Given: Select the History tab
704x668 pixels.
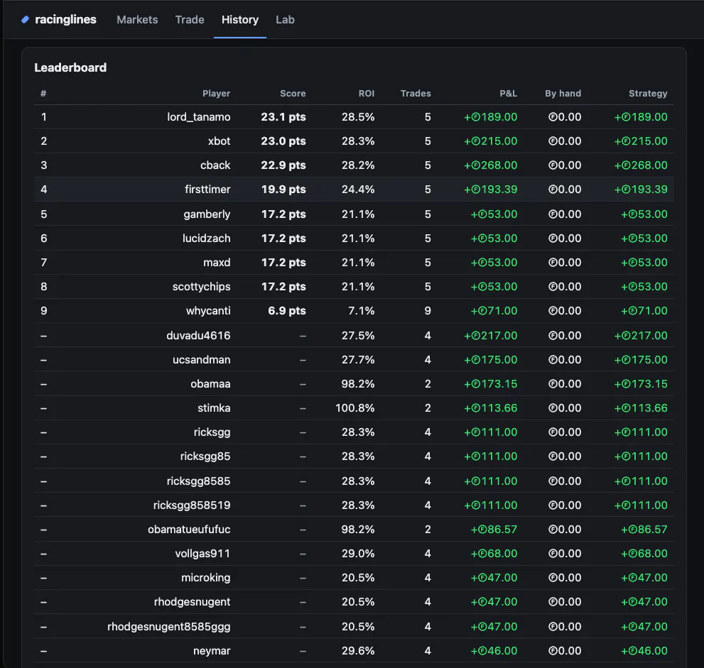Looking at the screenshot, I should (240, 20).
